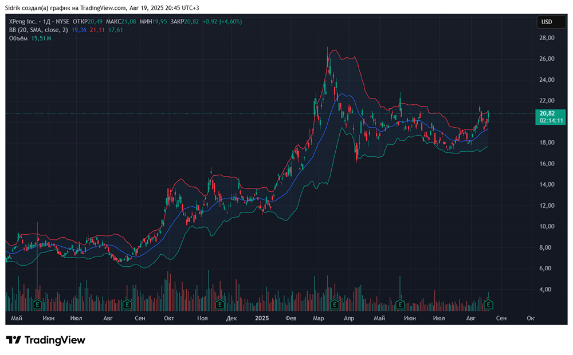Click the 18,00 price axis label
Viewport: 573px width, 355px height.
point(547,143)
